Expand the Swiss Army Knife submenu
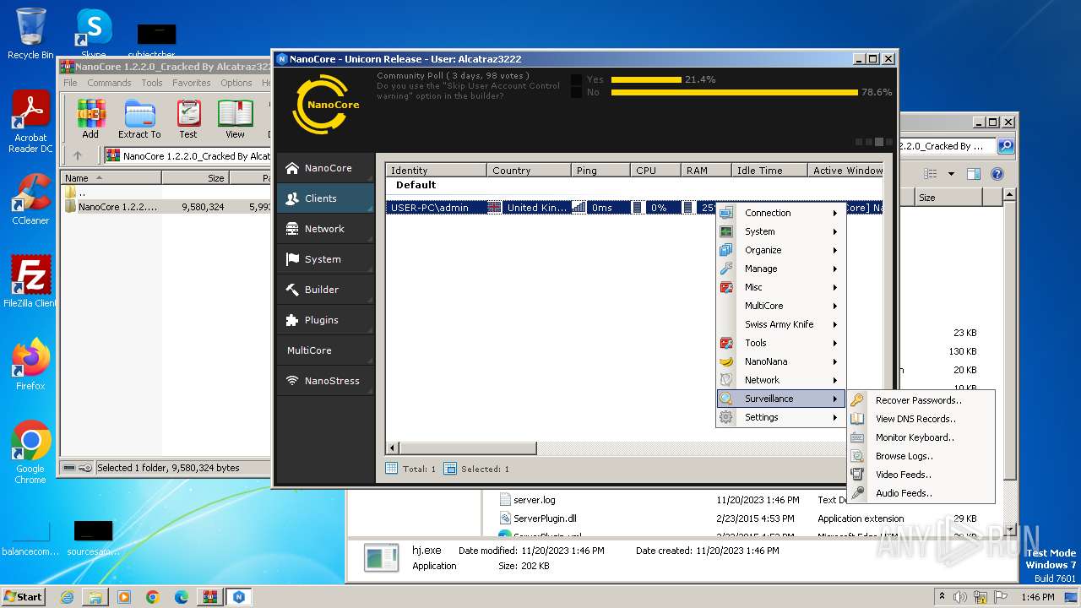Viewport: 1081px width, 608px height. coord(780,324)
